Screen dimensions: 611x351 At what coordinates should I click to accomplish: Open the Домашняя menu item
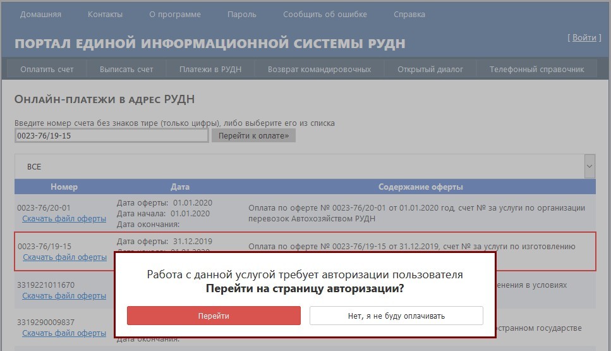coord(40,15)
